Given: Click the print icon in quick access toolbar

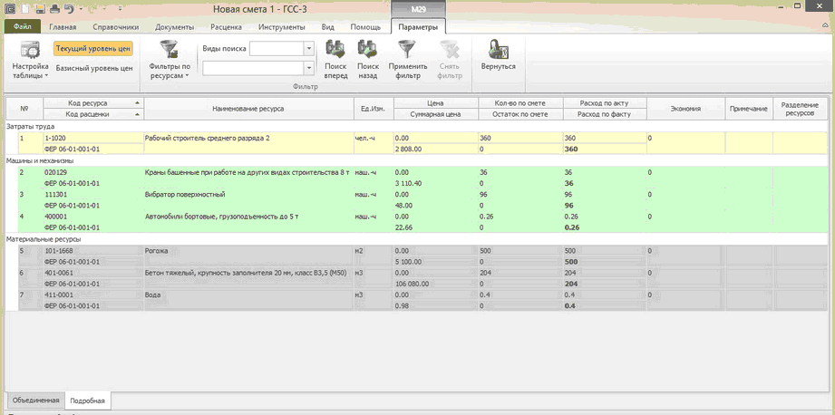Looking at the screenshot, I should 54,8.
